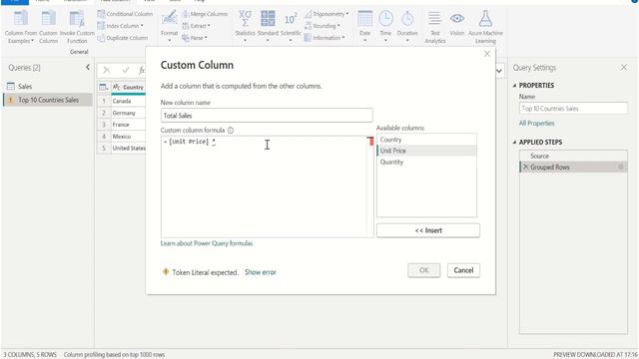Screen dimensions: 639x359
Task: Open Scientific operations menu
Action: click(291, 26)
